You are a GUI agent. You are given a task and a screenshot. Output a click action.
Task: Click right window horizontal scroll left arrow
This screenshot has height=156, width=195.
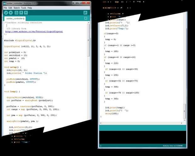click(101, 123)
